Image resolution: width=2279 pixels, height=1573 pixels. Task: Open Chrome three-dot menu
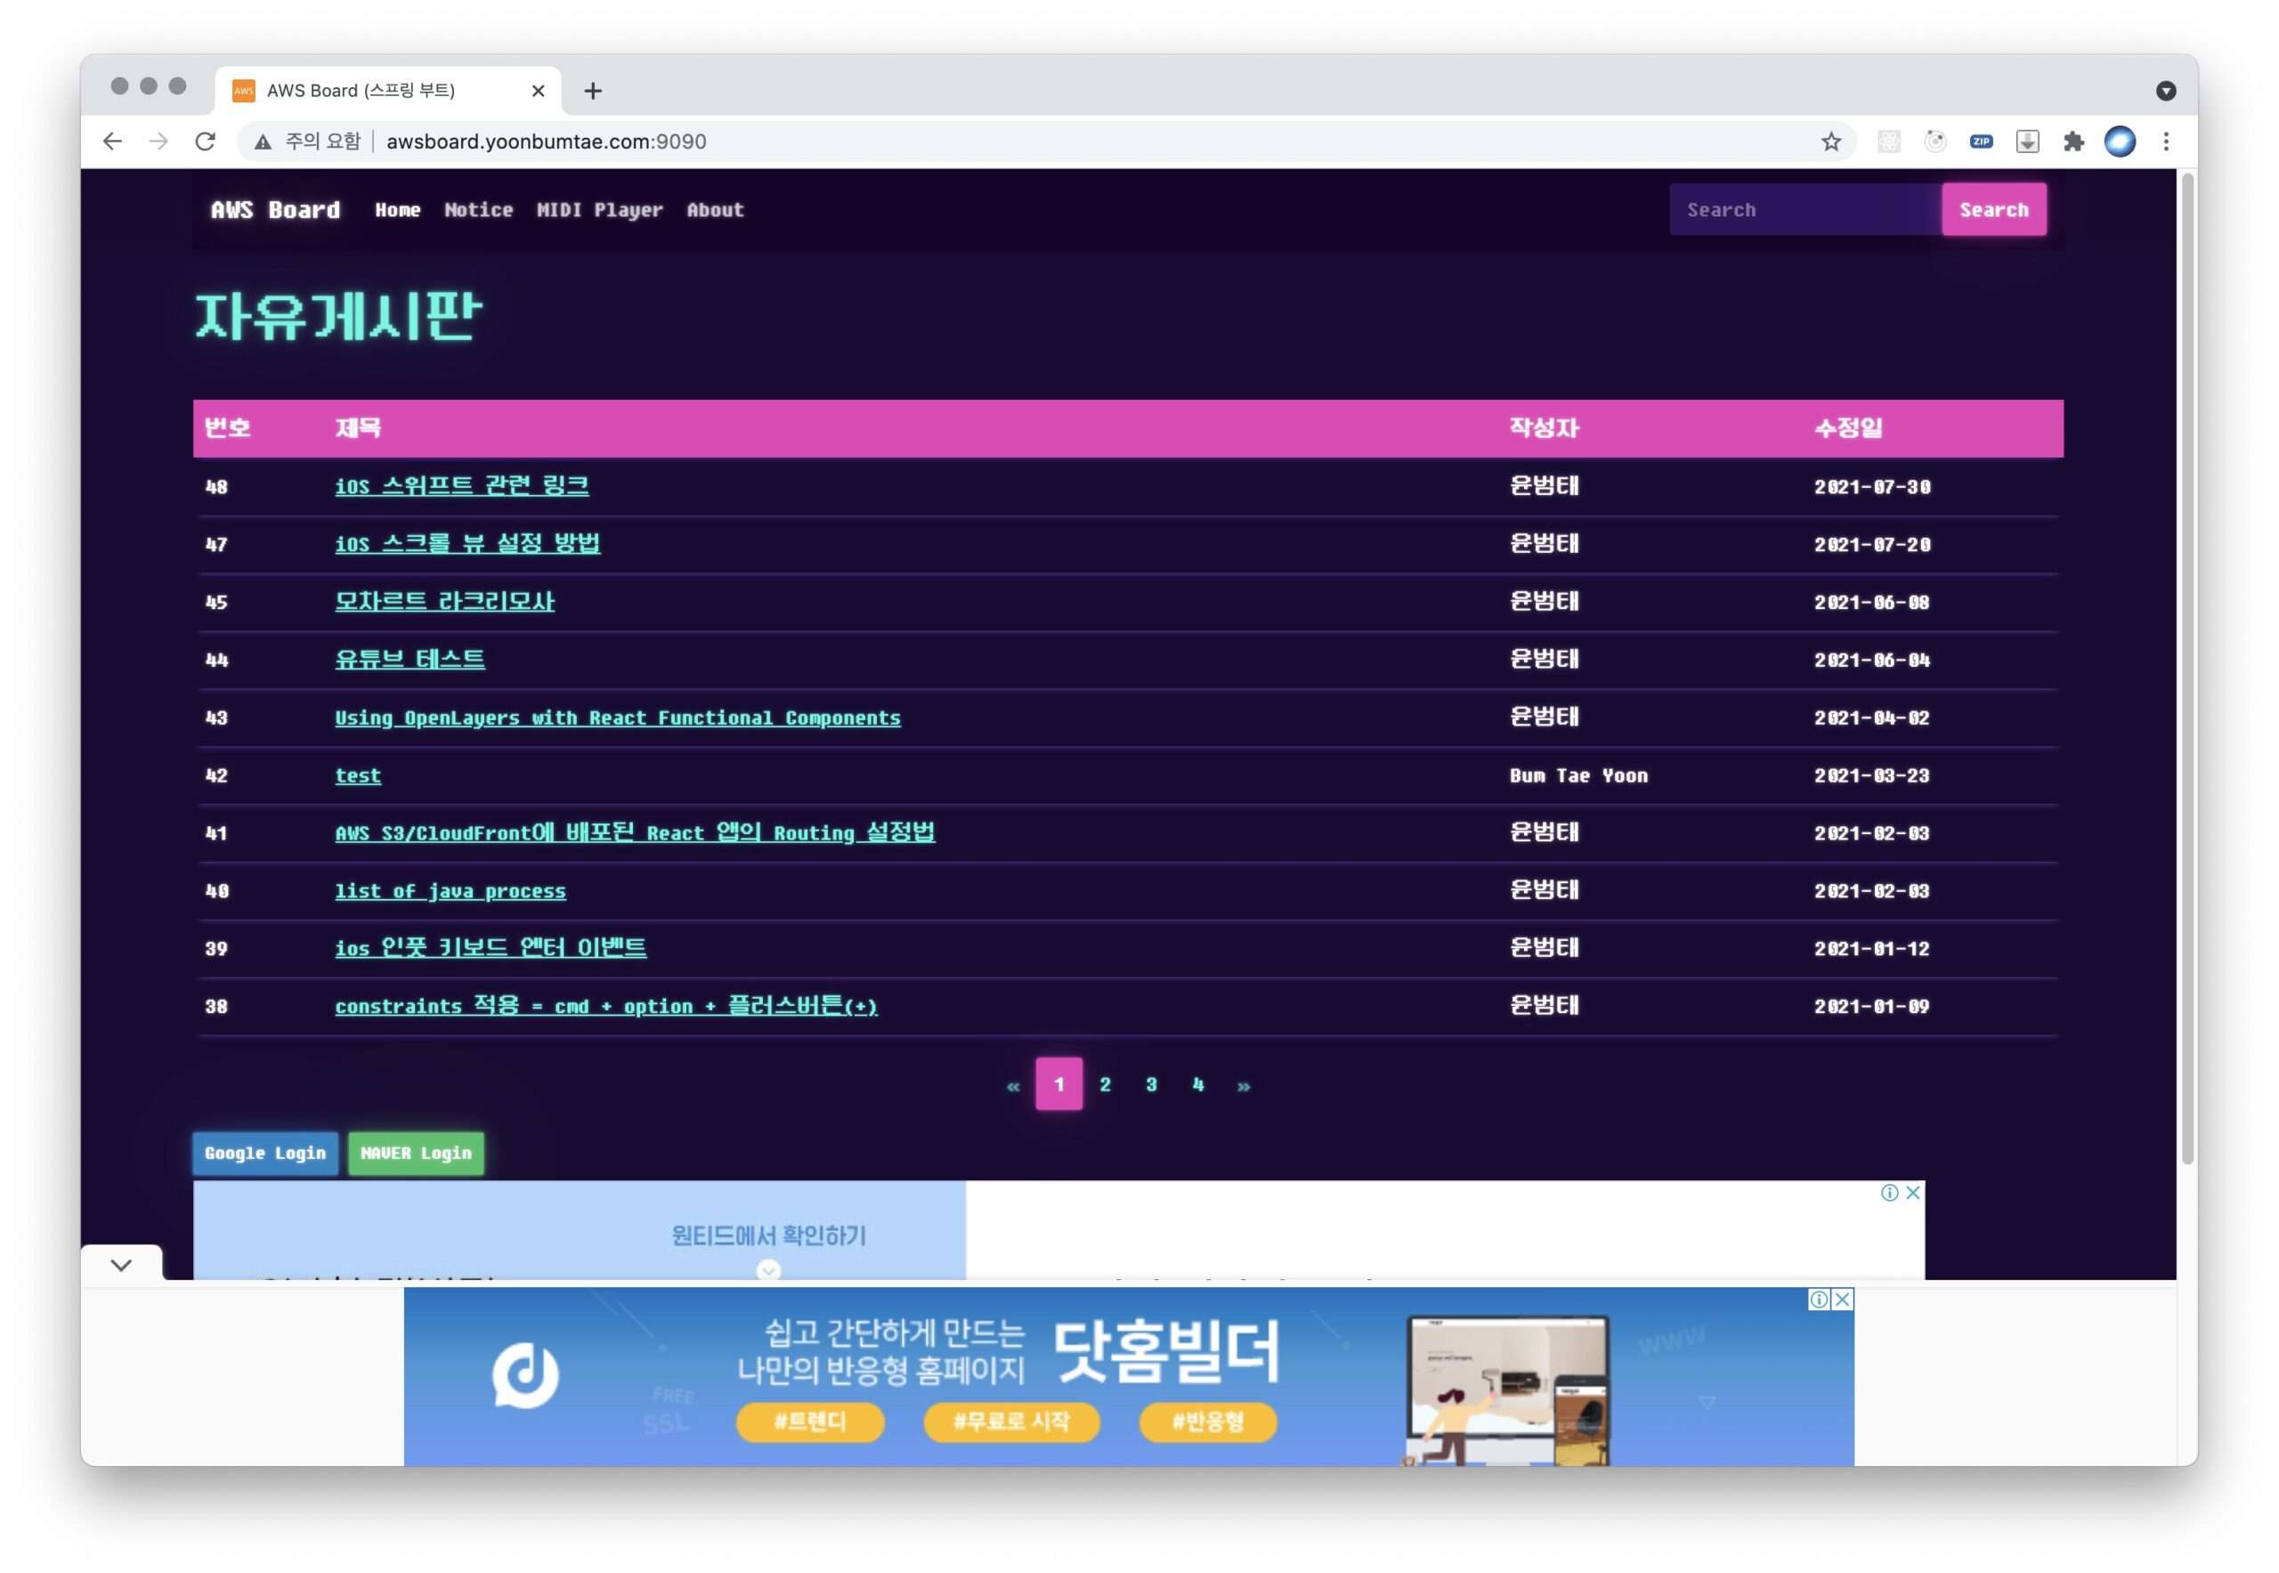2166,141
